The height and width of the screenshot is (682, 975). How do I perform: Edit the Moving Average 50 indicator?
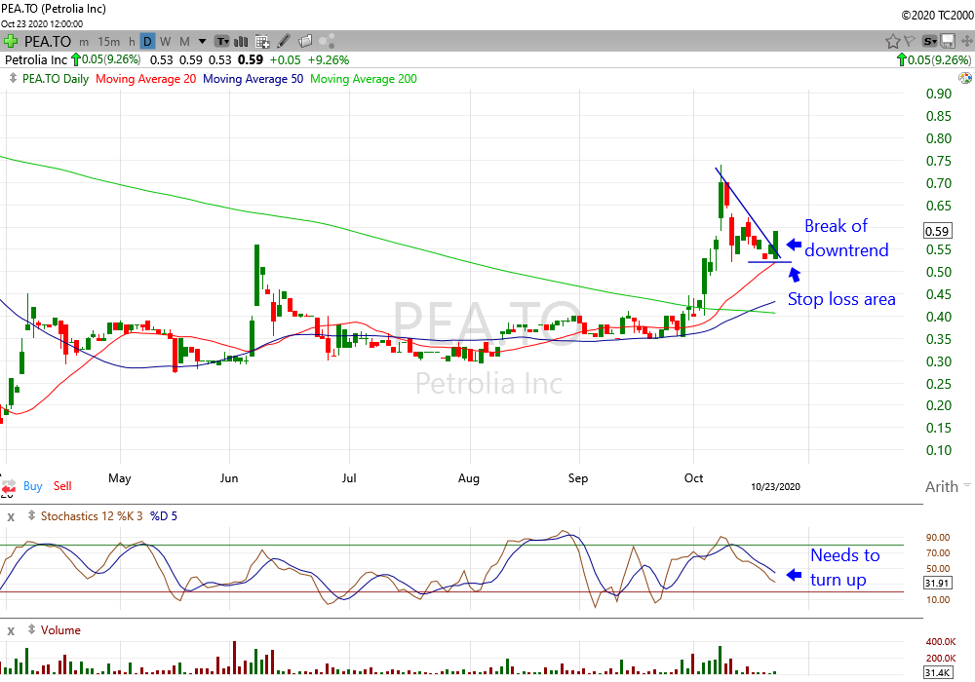point(253,79)
